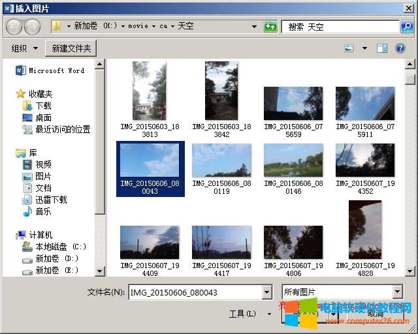Image resolution: width=418 pixels, height=334 pixels.
Task: Open the 桌面 shortcut
Action: click(43, 117)
